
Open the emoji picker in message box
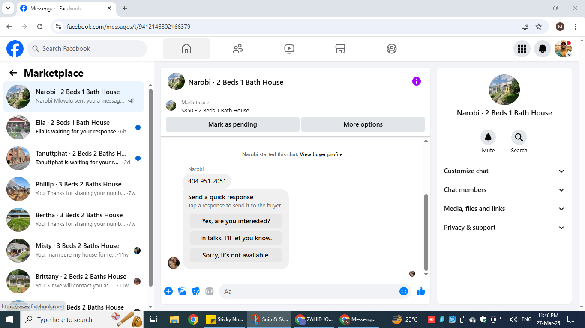[404, 291]
